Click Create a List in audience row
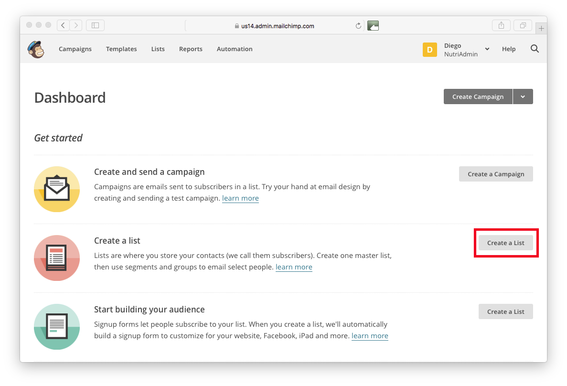The height and width of the screenshot is (386, 567). click(x=506, y=311)
